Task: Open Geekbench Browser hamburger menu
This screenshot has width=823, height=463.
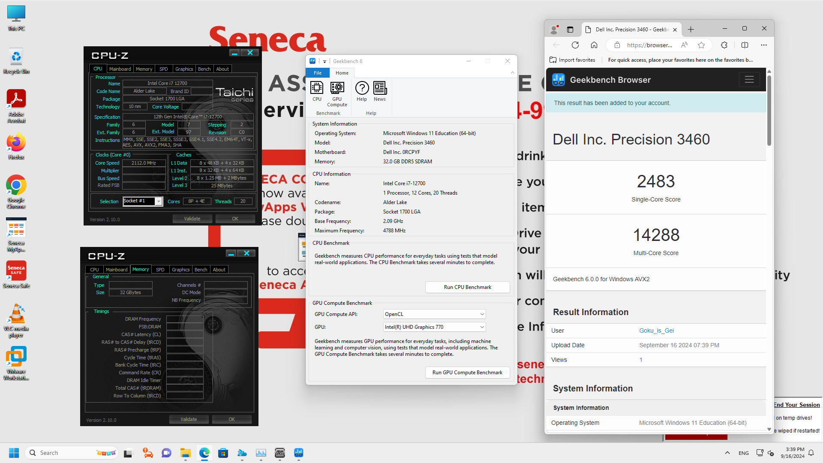Action: (749, 80)
